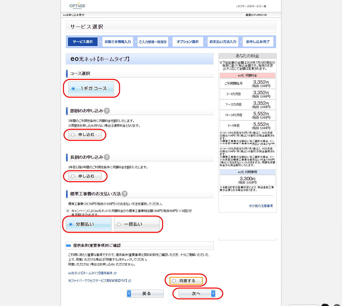This screenshot has height=306, width=342.
Task: Click the OPTAGE logo
Action: coord(77,6)
